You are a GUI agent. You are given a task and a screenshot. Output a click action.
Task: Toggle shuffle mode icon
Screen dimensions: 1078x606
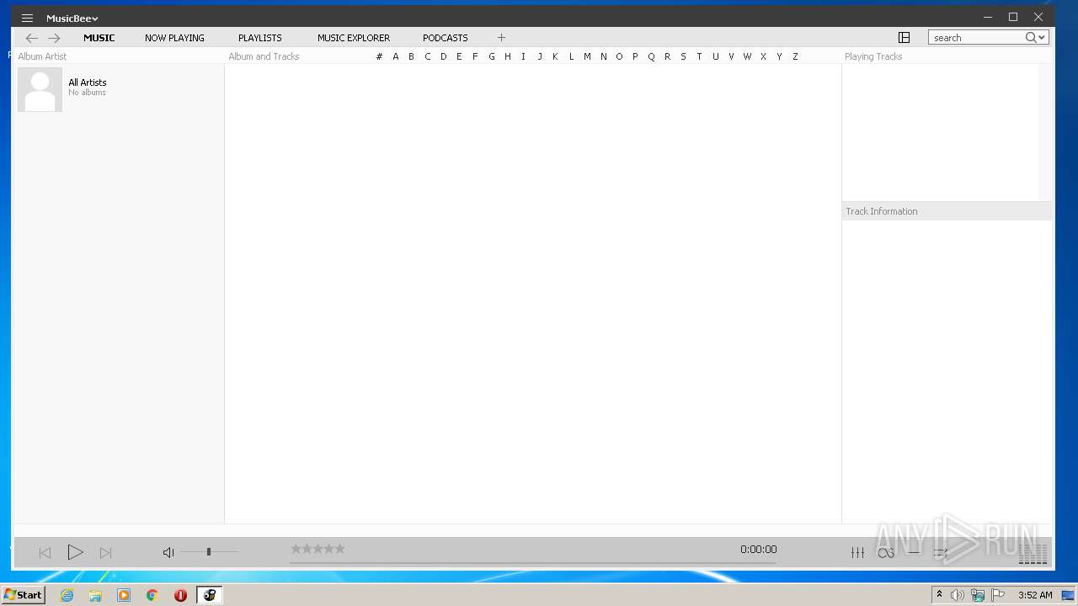click(x=941, y=552)
